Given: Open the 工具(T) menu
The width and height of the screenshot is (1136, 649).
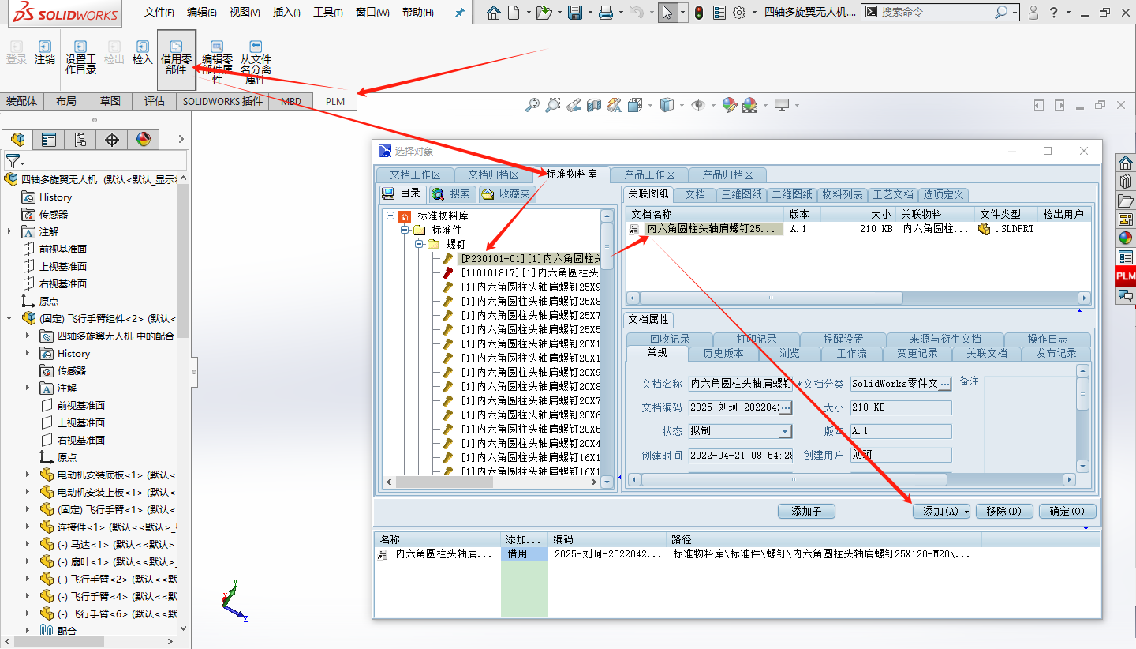Looking at the screenshot, I should coord(328,13).
